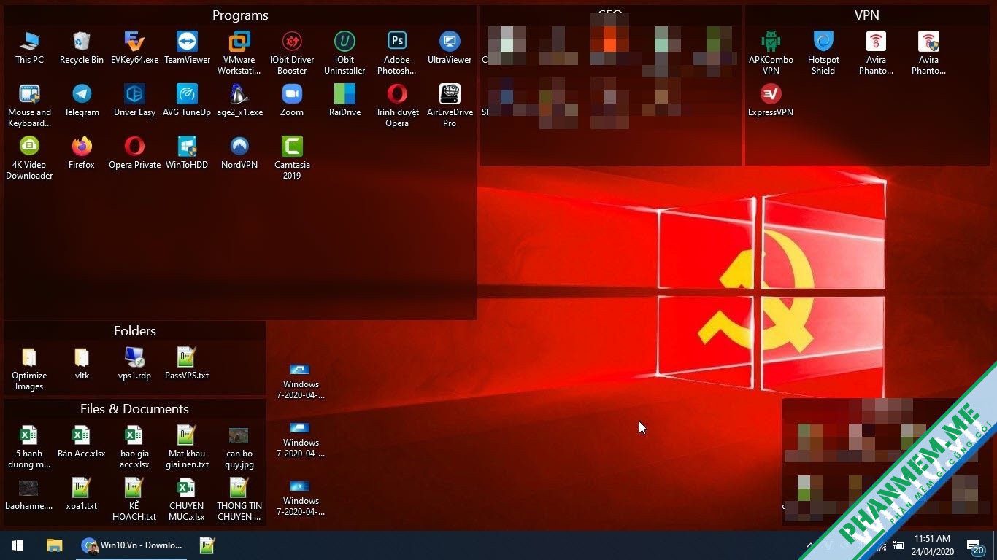Click the PassVPS.txt file

pyautogui.click(x=187, y=363)
